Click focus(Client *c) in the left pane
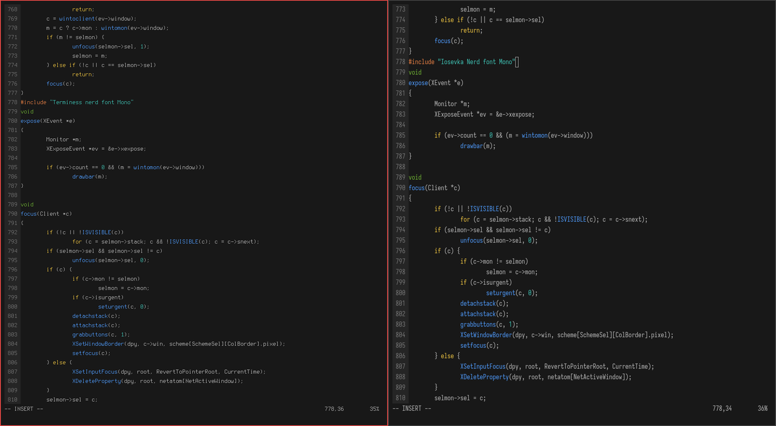This screenshot has width=776, height=426. (46, 214)
